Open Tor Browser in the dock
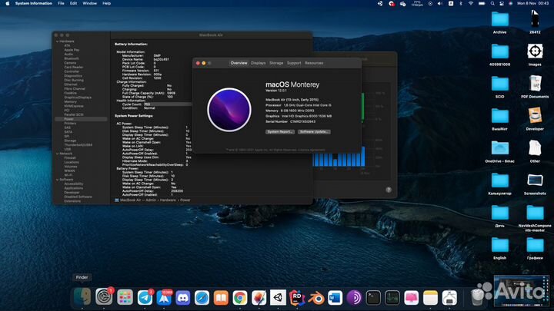This screenshot has height=311, width=554. pos(354,298)
